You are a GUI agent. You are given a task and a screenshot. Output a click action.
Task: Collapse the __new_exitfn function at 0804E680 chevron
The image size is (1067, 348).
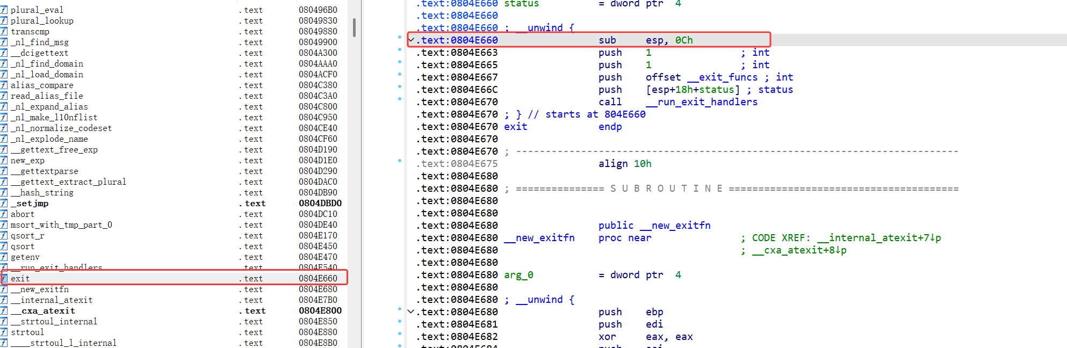pos(412,312)
